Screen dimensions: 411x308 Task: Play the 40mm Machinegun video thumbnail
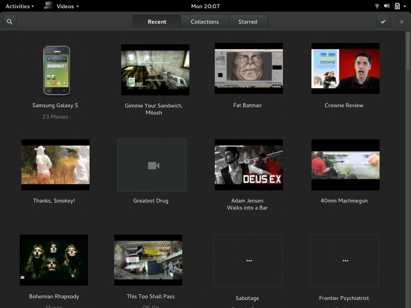346,165
